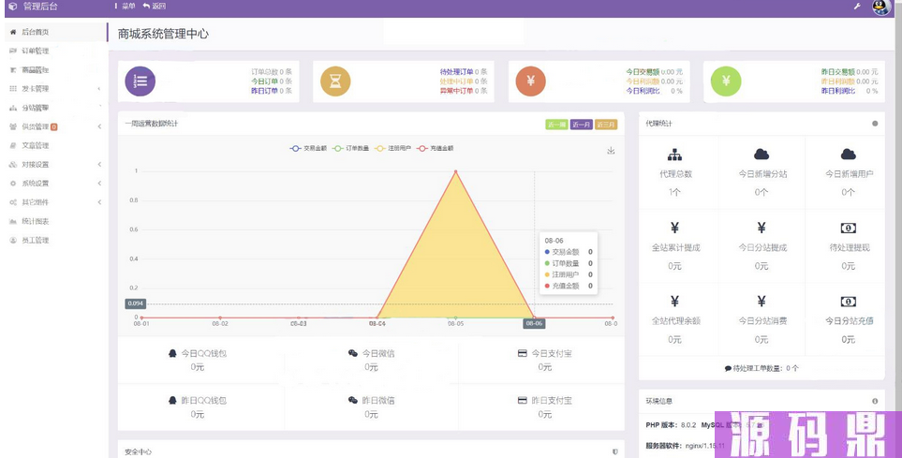Click the 今日分站充值 banknote icon
Viewport: 902px width, 458px height.
click(848, 302)
